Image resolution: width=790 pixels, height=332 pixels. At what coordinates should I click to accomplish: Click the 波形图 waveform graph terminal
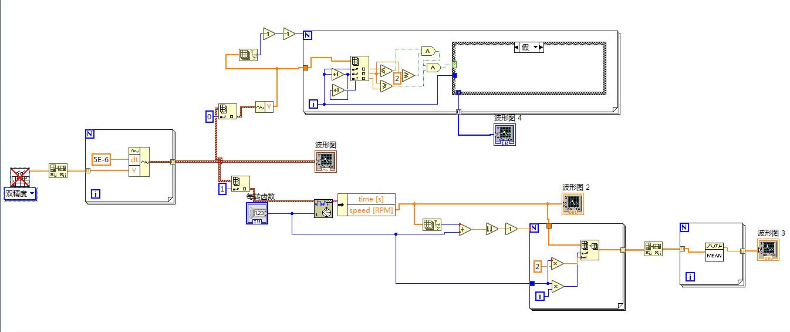click(326, 161)
